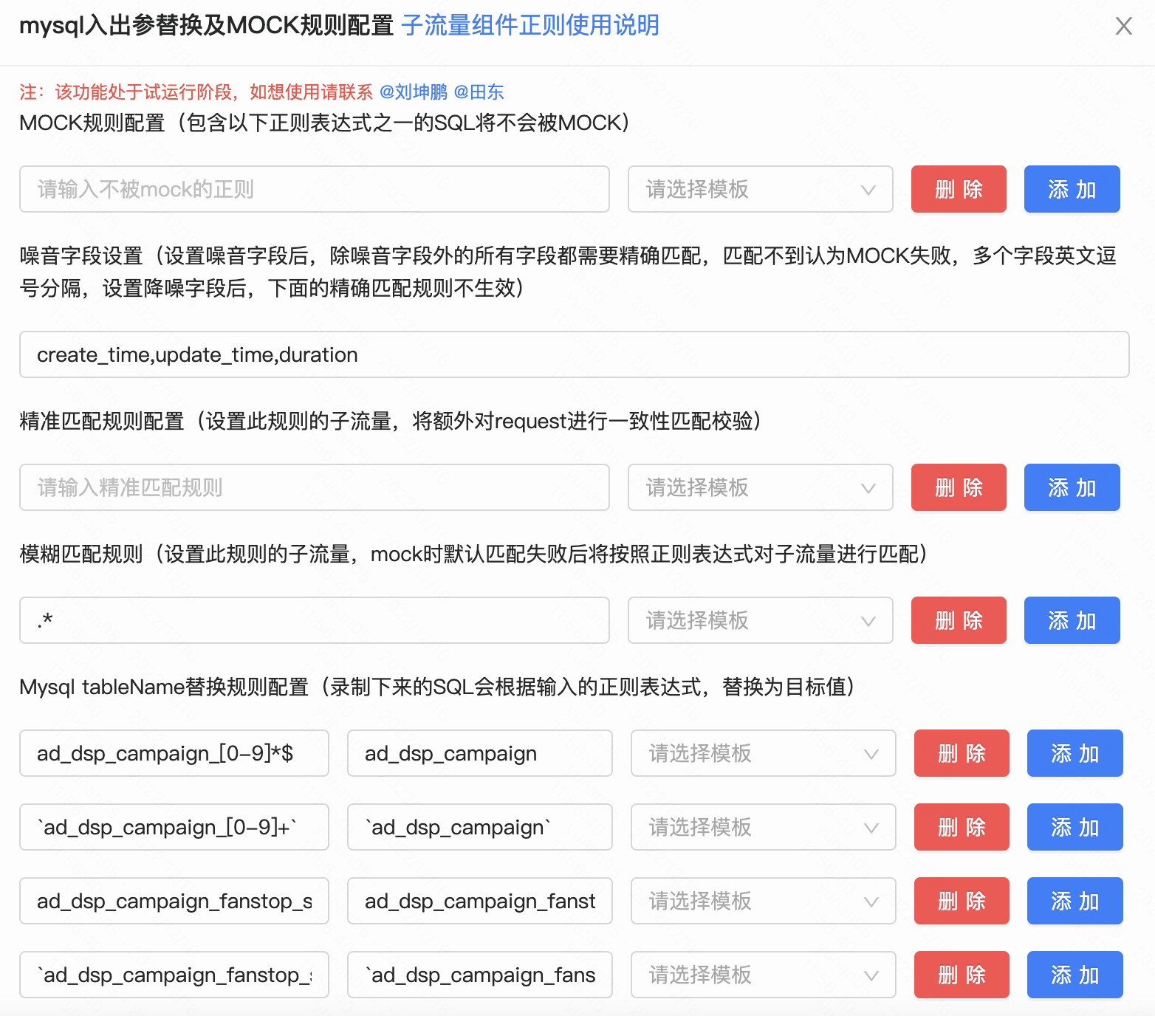
Task: Delete the 精准匹配 rule row
Action: click(x=959, y=487)
